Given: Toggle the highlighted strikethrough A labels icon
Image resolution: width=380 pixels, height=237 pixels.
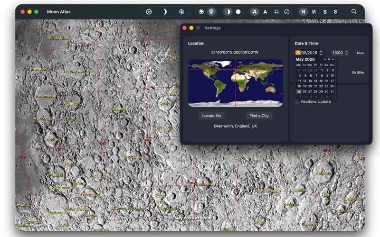Looking at the screenshot, I should click(x=255, y=11).
